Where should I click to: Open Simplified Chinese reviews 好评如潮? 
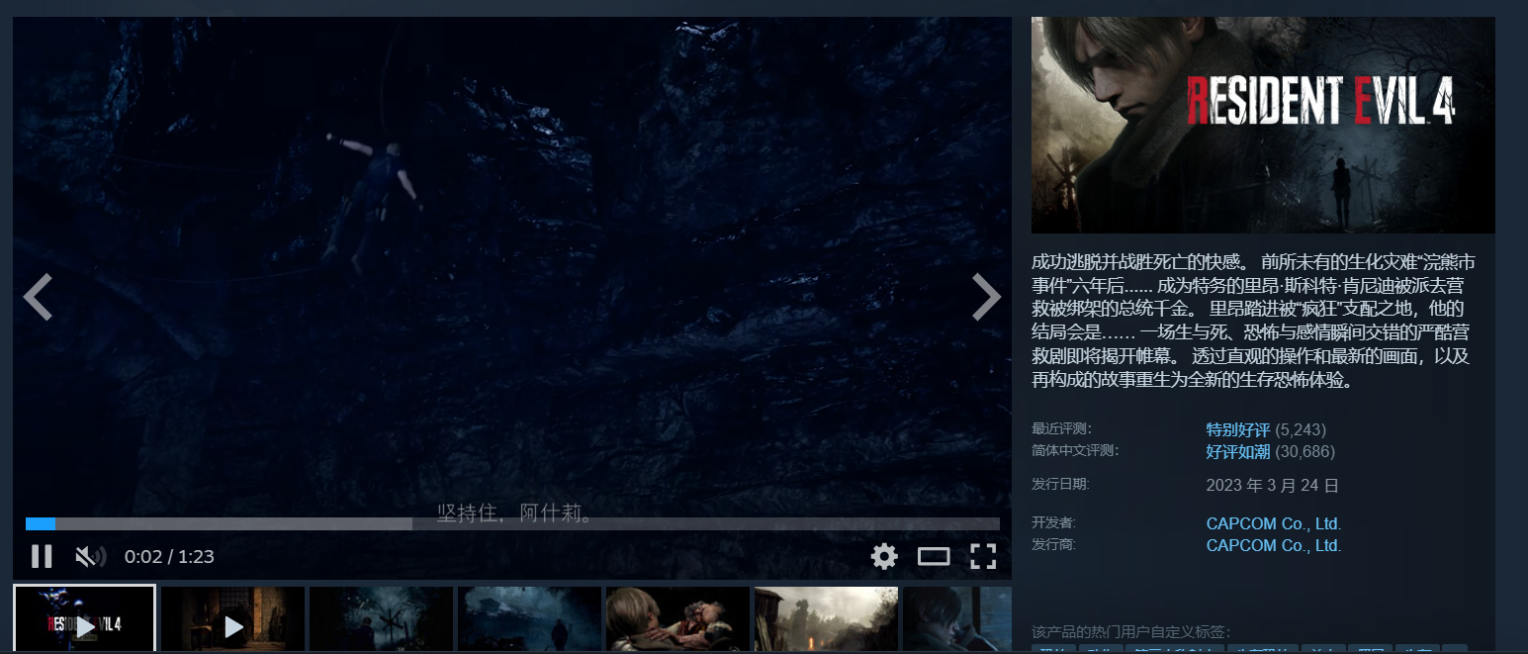pos(1237,451)
